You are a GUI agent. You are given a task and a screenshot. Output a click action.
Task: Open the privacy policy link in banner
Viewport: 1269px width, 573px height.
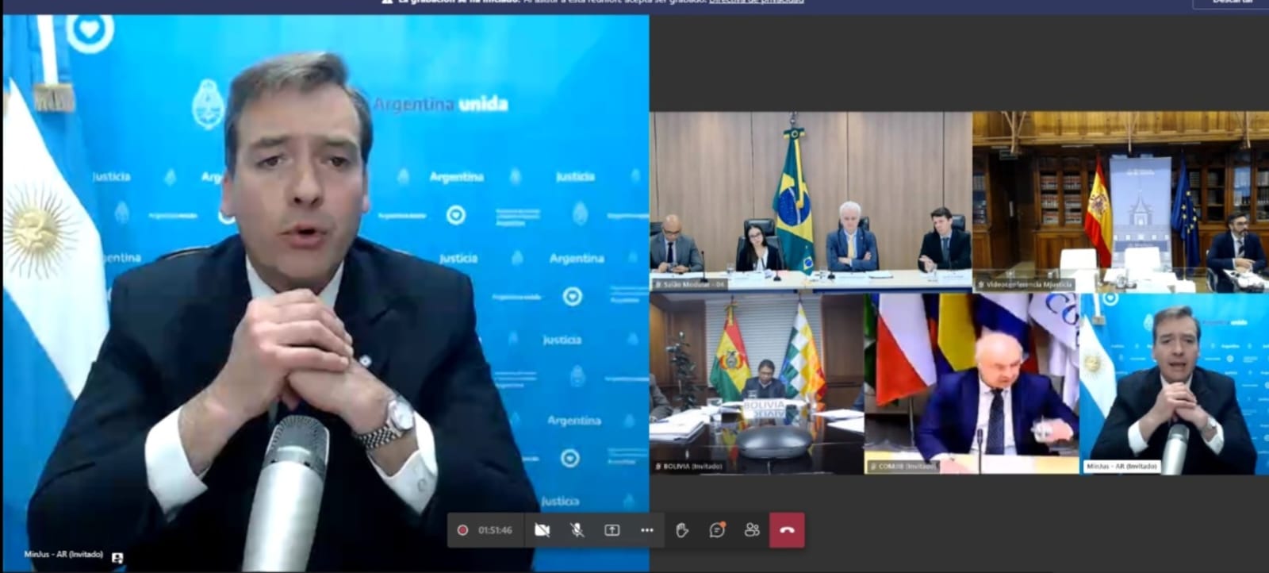[756, 2]
